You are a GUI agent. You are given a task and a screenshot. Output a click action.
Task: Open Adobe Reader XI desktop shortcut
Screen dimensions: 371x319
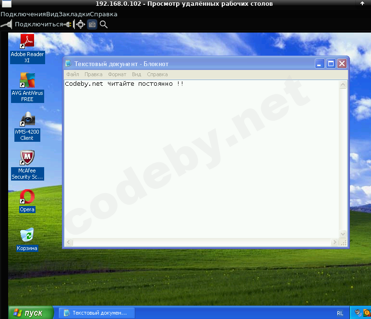point(27,49)
